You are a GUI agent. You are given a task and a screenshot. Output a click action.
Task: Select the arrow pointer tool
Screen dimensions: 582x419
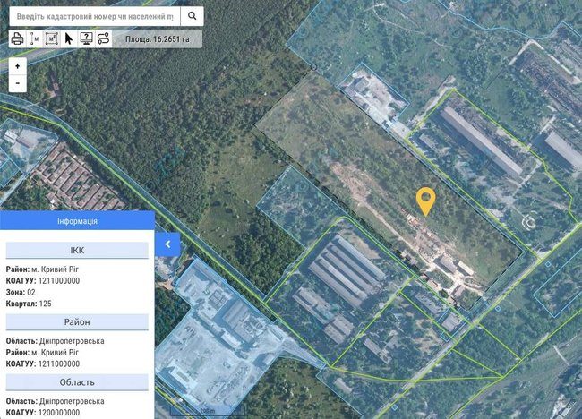(69, 38)
